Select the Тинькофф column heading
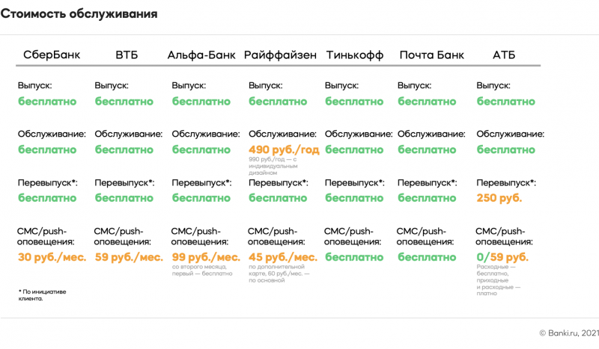The width and height of the screenshot is (599, 349). pyautogui.click(x=355, y=55)
